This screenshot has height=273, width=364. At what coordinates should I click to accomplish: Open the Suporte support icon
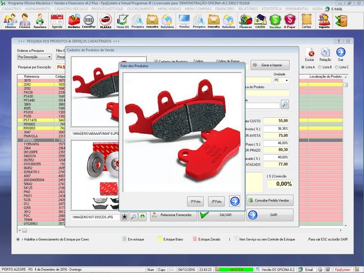coord(324,21)
